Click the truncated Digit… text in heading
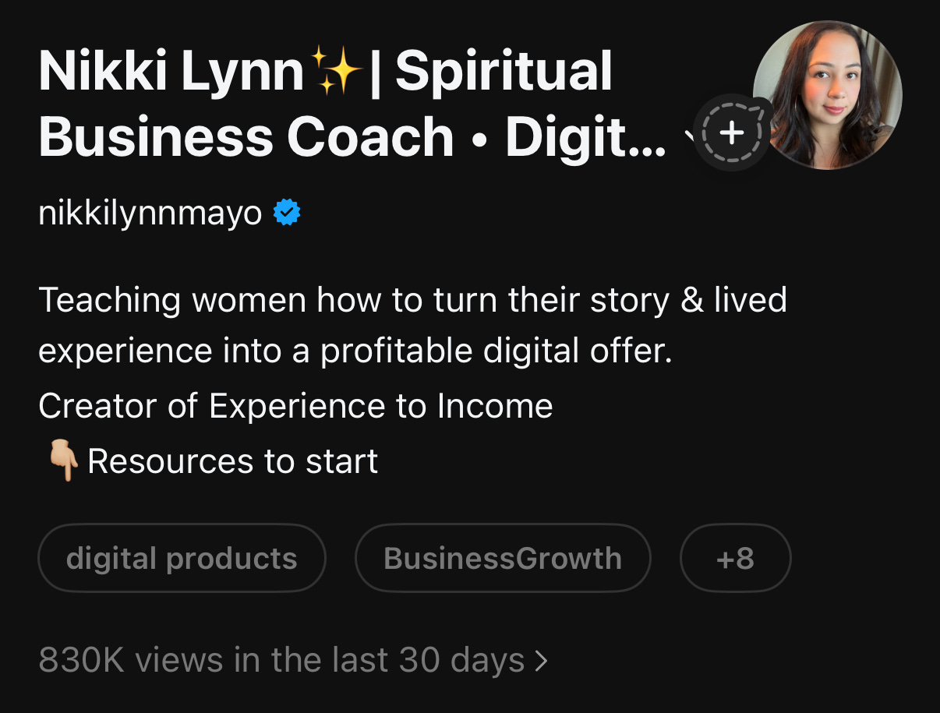 click(x=585, y=139)
